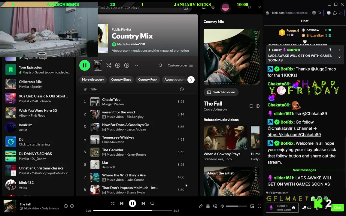Image resolution: width=346 pixels, height=216 pixels.
Task: Select the Country Rock filter chip
Action: [148, 79]
